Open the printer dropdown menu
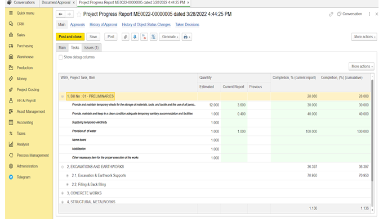The width and height of the screenshot is (383, 219). pos(186,37)
